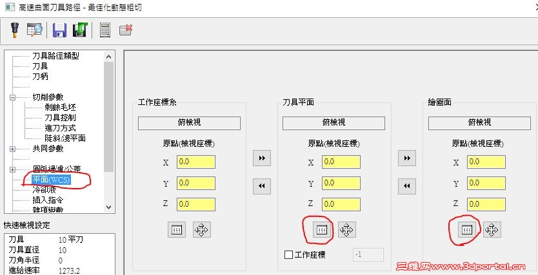This screenshot has height=275, width=538.
Task: Click the red X delete toolbar icon
Action: [126, 30]
